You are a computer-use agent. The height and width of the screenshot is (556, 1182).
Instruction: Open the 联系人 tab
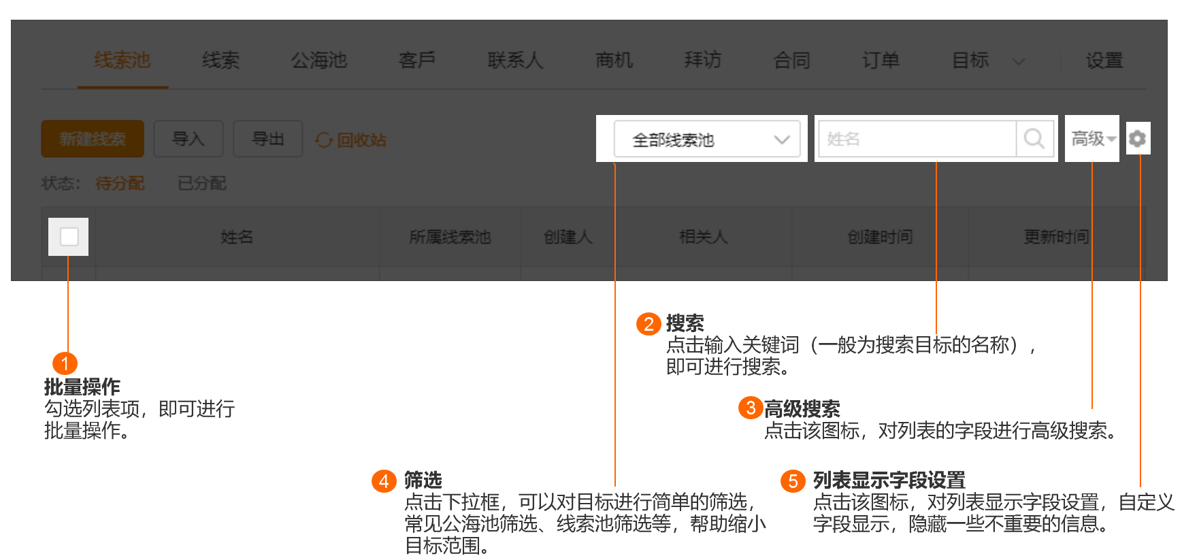coord(515,61)
